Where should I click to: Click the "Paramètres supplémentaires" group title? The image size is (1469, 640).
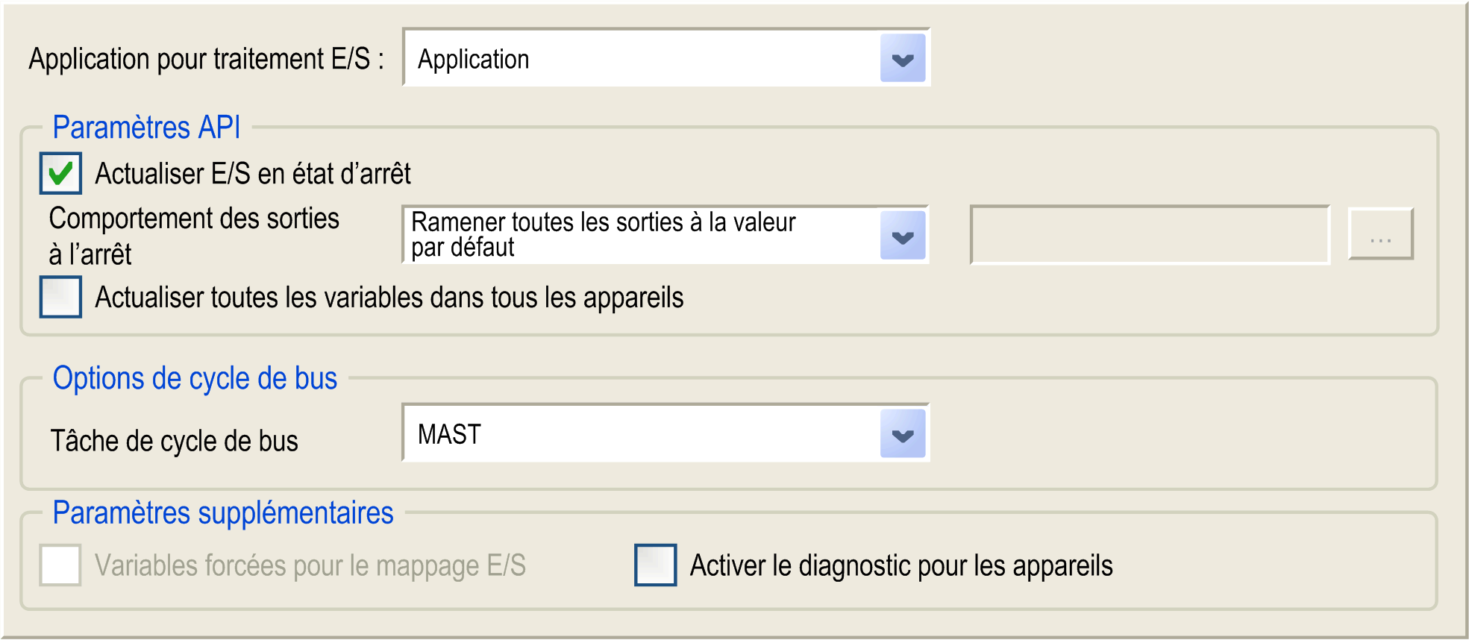[x=222, y=513]
